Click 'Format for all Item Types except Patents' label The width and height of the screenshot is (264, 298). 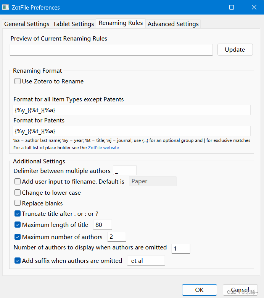pyautogui.click(x=69, y=99)
